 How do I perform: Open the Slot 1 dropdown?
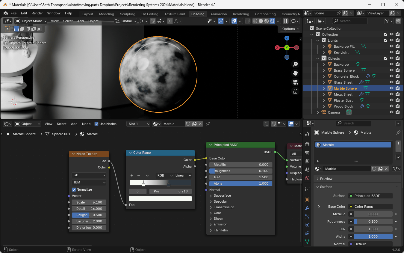coord(138,124)
